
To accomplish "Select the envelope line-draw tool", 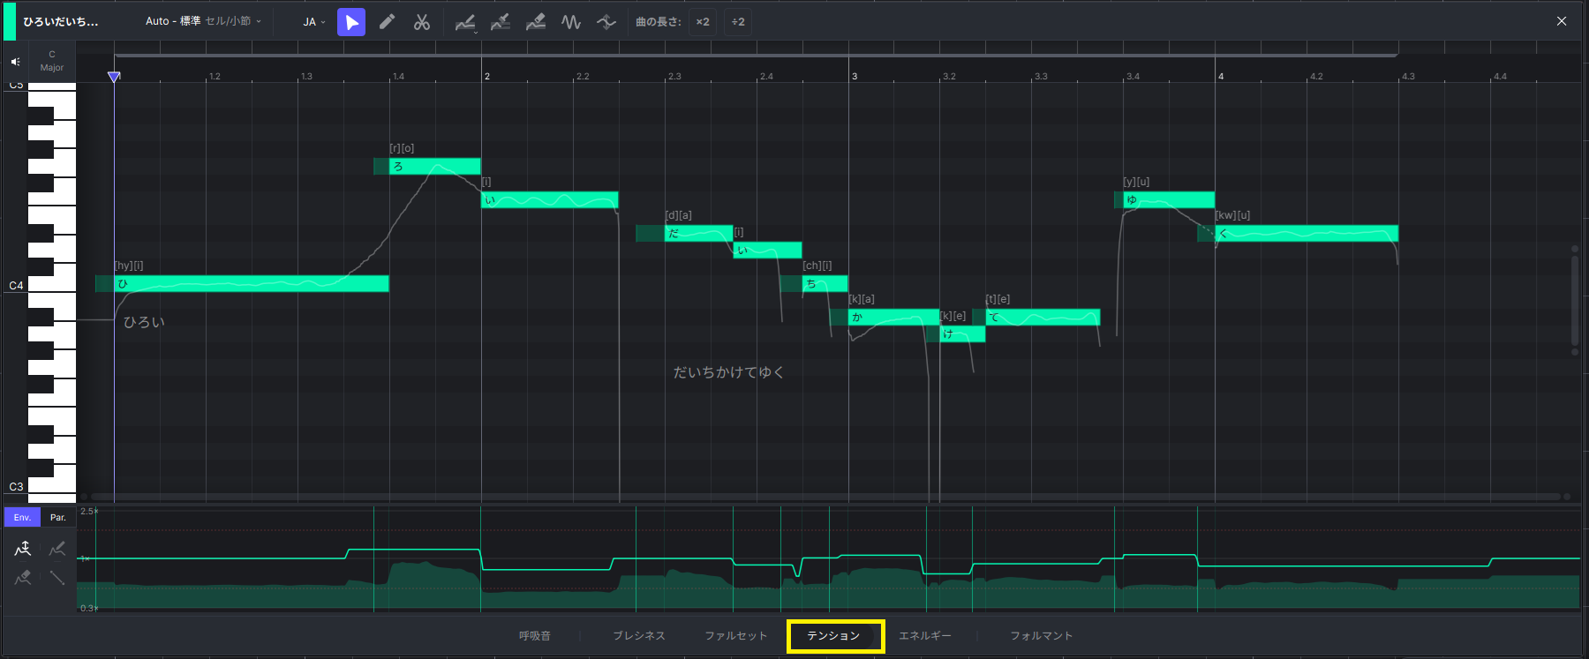I will 57,578.
